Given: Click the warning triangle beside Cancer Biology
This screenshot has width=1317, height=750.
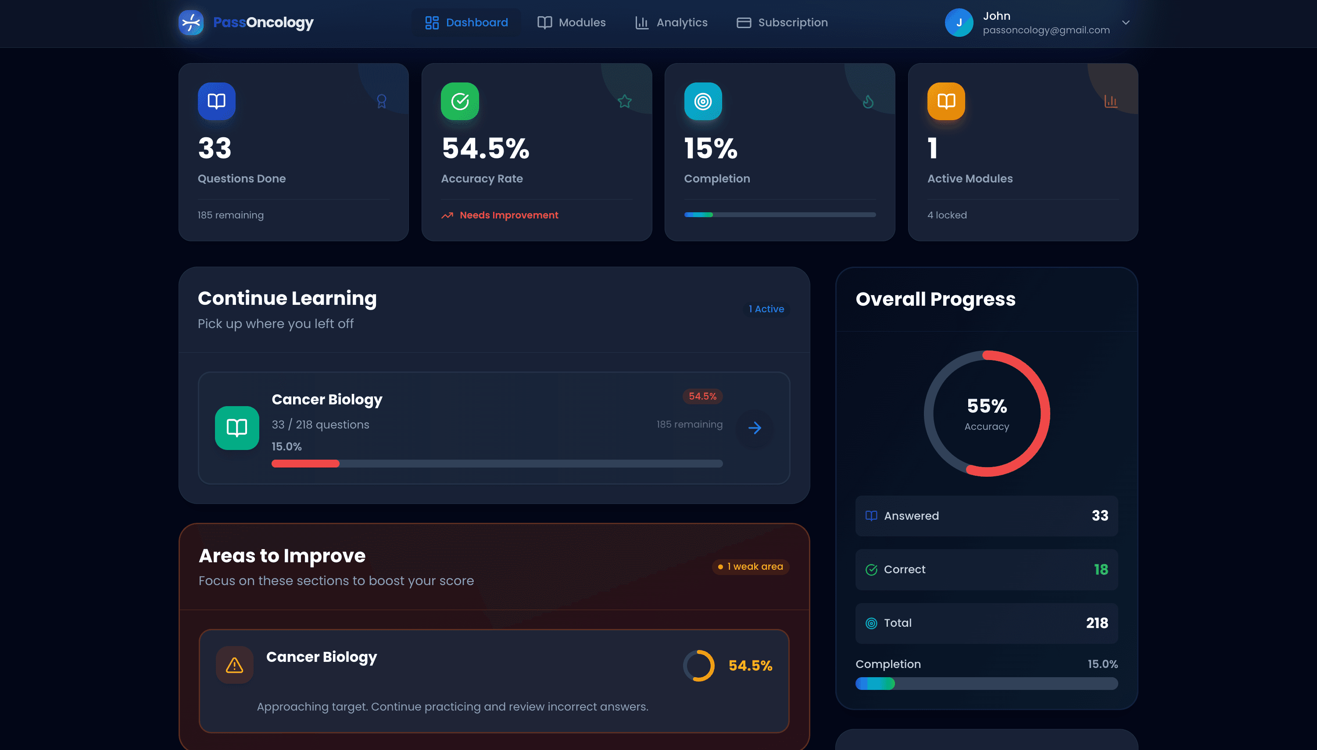Looking at the screenshot, I should point(234,665).
